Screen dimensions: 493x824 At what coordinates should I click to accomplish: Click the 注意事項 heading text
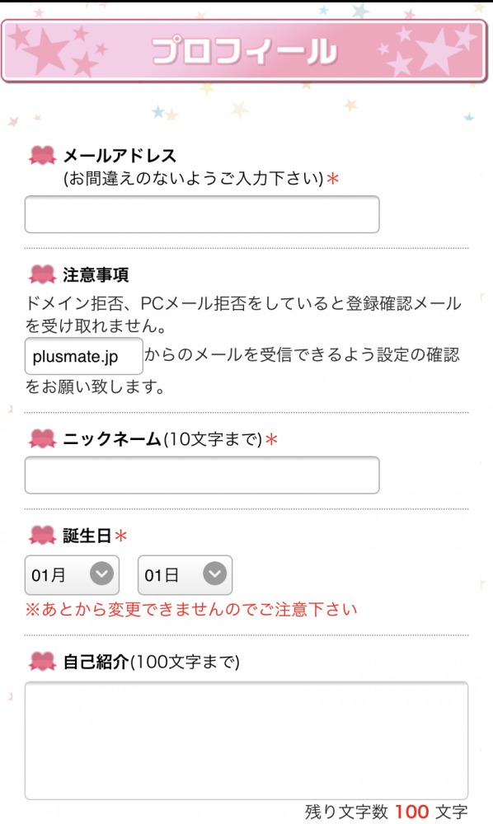click(96, 275)
